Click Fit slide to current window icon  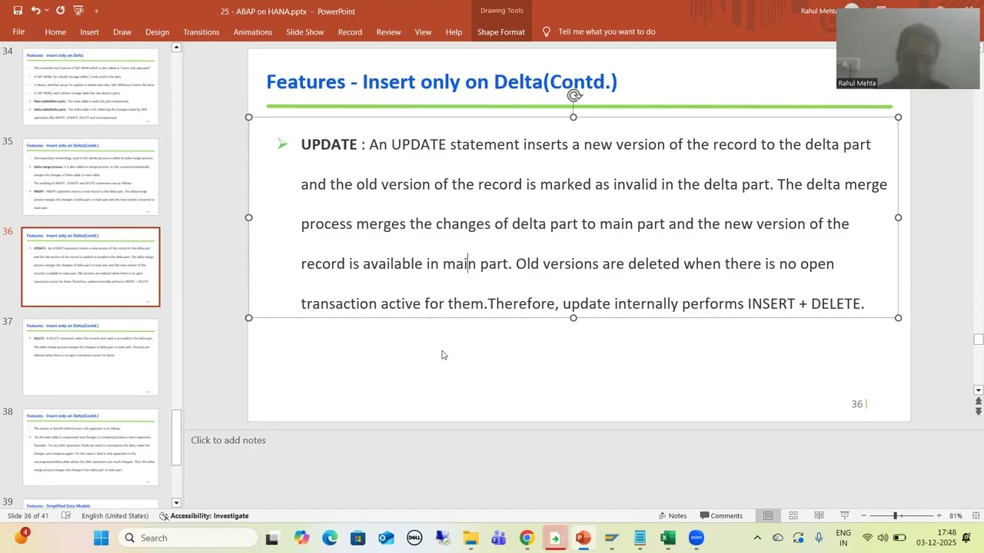coord(976,515)
